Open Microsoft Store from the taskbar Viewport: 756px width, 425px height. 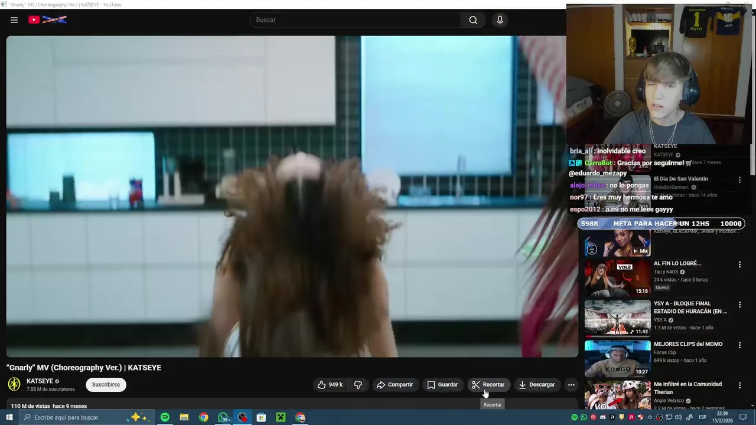tap(262, 417)
